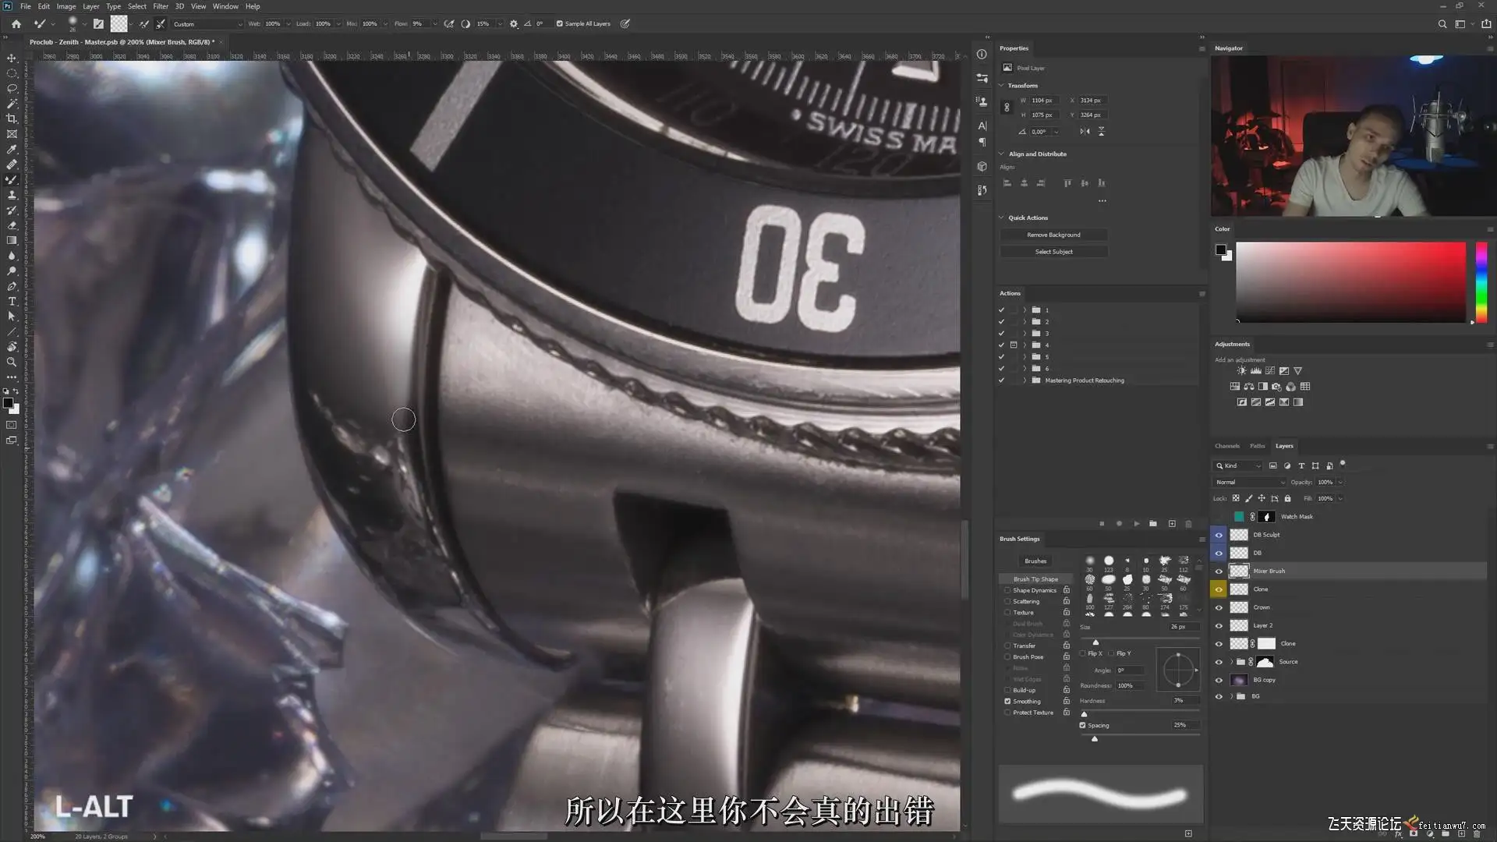Open the Filter menu
Viewport: 1497px width, 842px height.
(x=160, y=6)
